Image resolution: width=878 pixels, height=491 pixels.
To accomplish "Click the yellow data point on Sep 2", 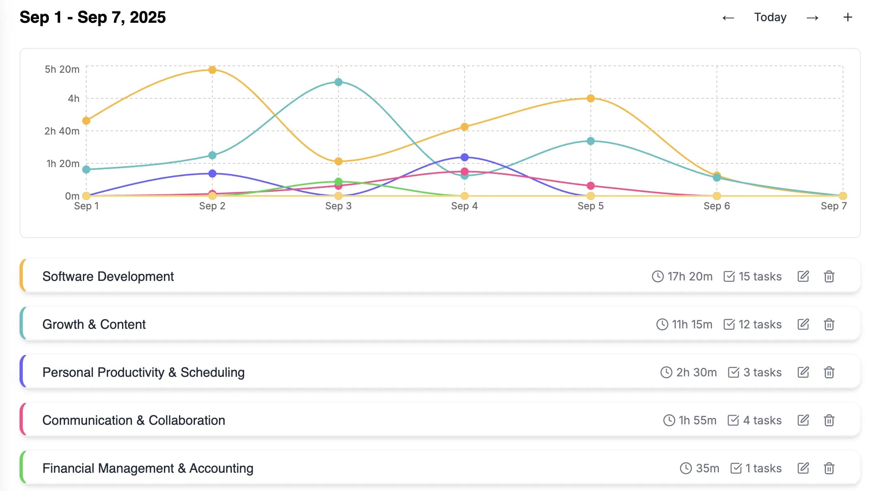I will pyautogui.click(x=212, y=70).
